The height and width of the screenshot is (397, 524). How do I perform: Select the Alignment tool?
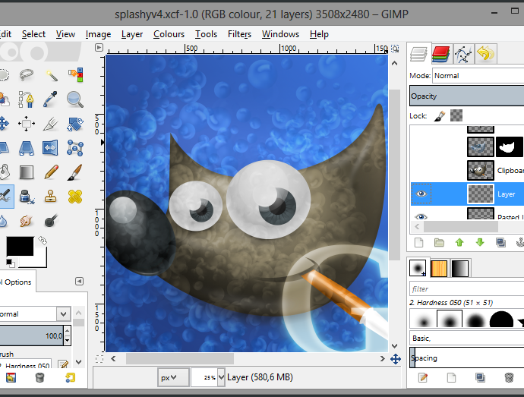[x=27, y=124]
